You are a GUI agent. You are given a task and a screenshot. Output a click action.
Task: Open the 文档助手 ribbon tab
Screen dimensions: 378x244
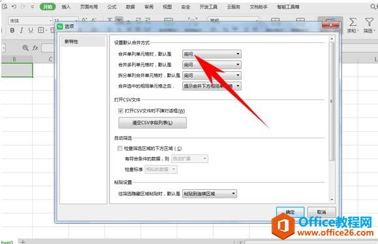[259, 7]
